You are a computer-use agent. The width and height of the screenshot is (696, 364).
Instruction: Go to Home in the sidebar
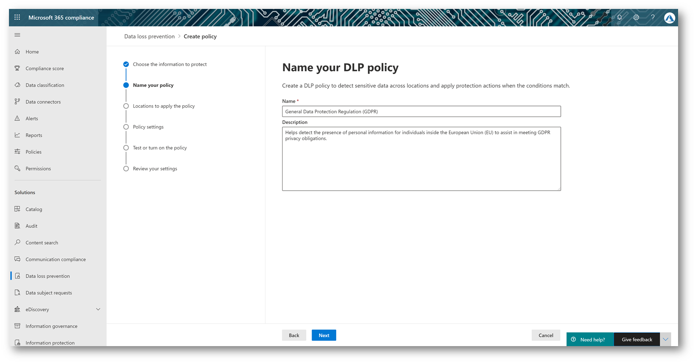click(x=32, y=52)
